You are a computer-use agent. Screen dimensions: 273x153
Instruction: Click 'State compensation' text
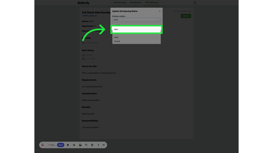click(x=91, y=100)
